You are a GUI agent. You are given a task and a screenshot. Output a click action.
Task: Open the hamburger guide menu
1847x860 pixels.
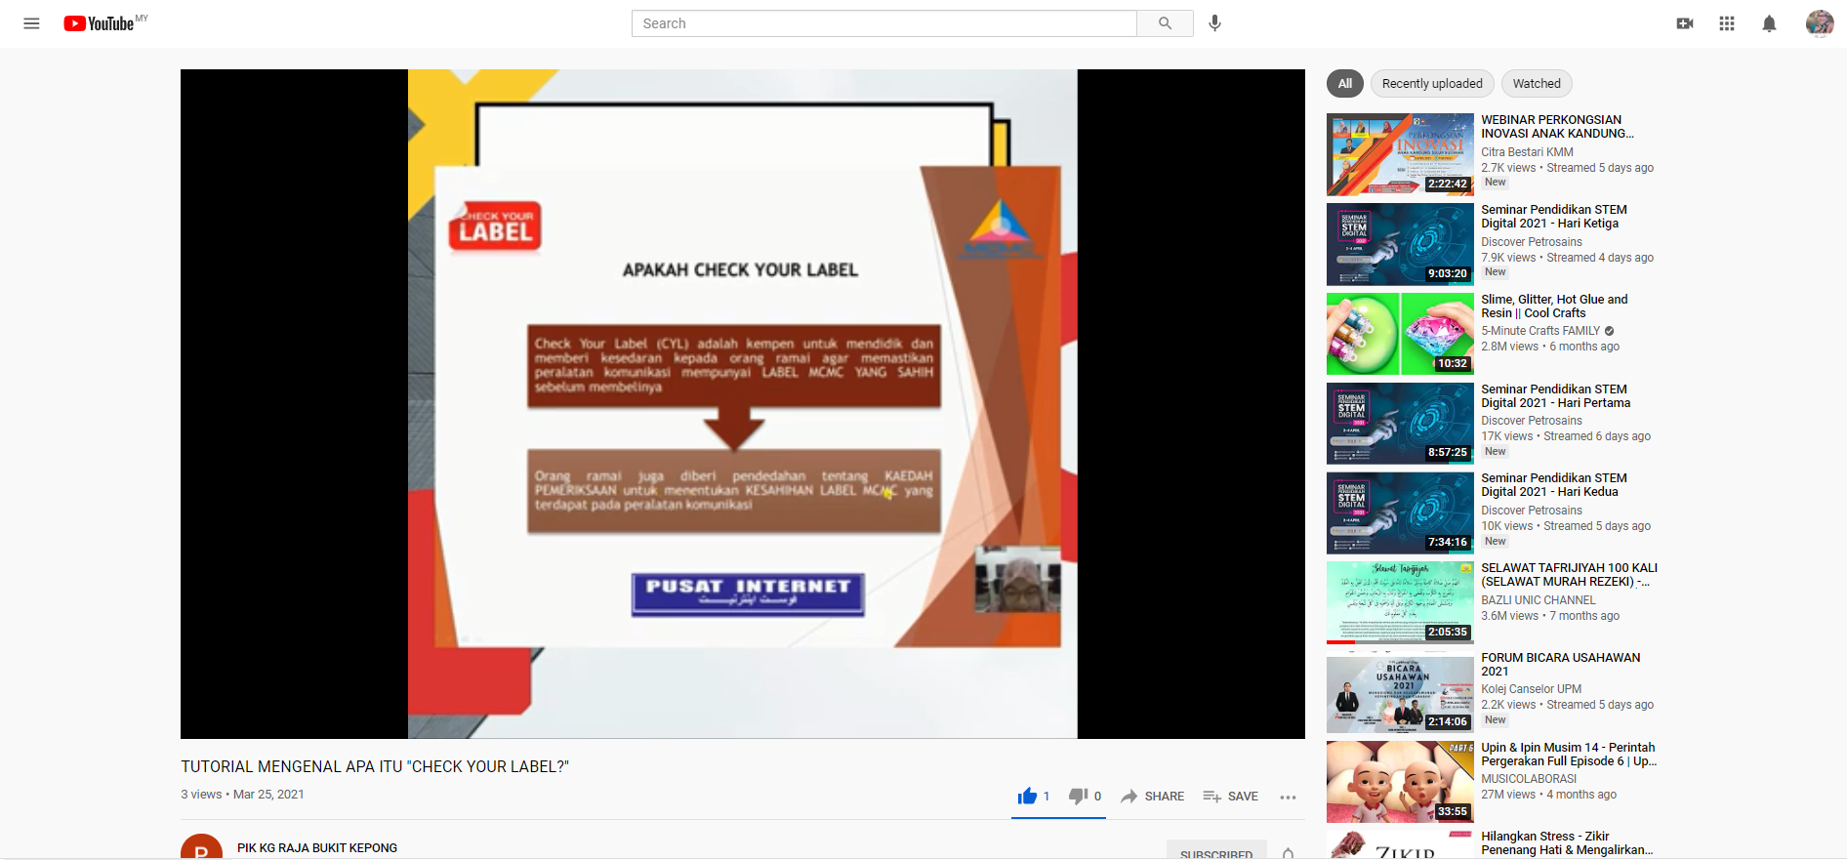click(x=31, y=23)
